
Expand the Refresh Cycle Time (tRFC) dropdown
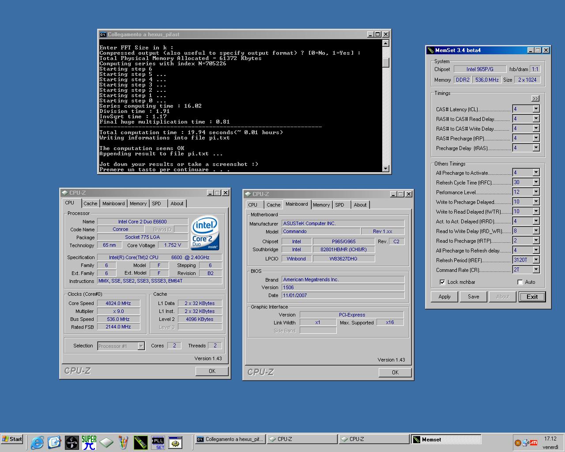pyautogui.click(x=536, y=182)
